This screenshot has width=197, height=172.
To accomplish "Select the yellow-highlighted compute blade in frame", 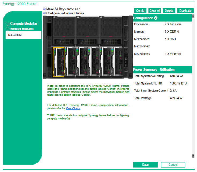I will pyautogui.click(x=58, y=62).
